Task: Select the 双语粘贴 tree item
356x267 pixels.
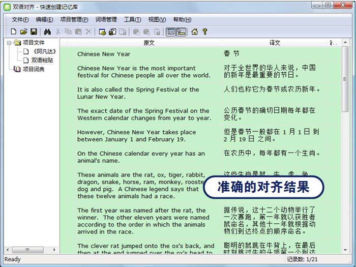Action: click(x=42, y=60)
